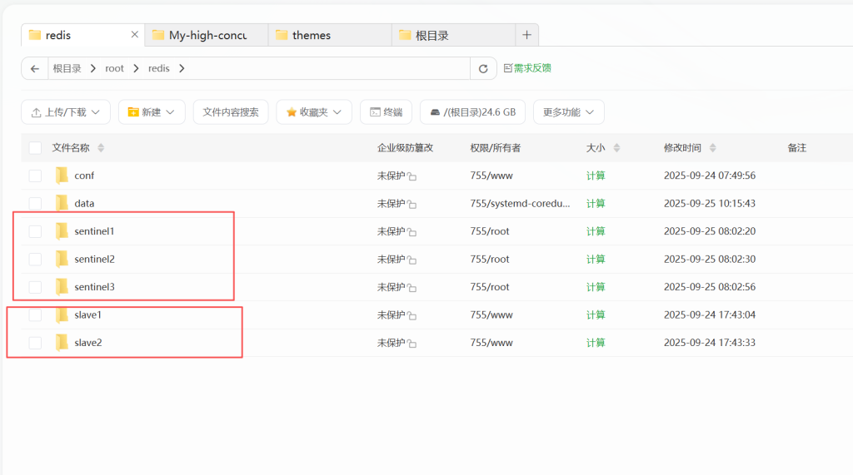Open the 新建 dropdown menu

click(152, 111)
